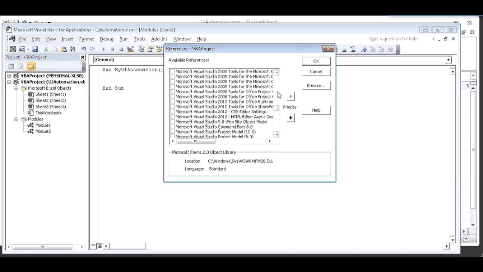Click the Reset stop icon

point(121,49)
